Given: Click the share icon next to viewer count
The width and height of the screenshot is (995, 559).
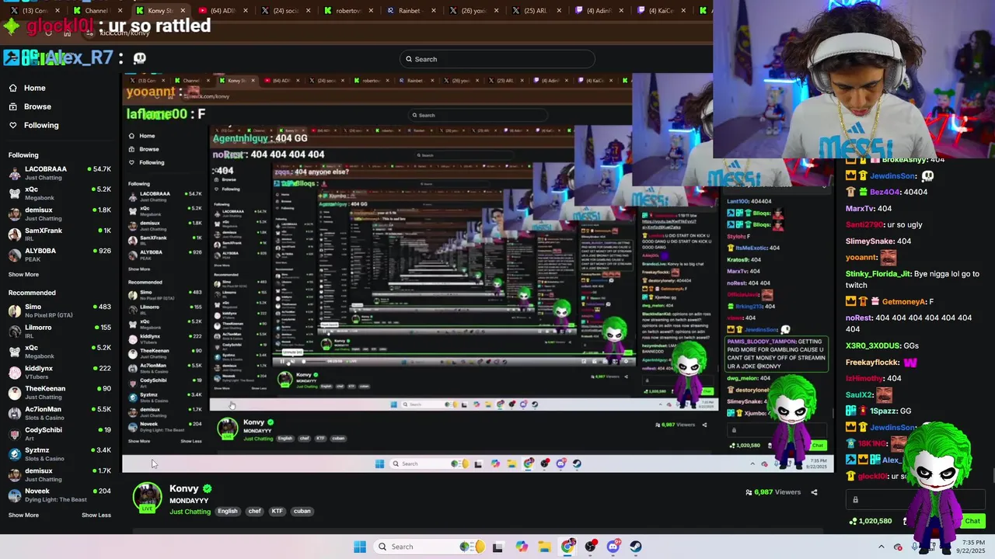Looking at the screenshot, I should click(814, 492).
